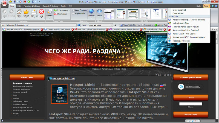The image size is (219, 123).
Task: Close the Ask.com tab
Action: [x=107, y=30]
